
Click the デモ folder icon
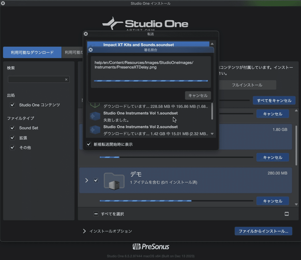pos(114,180)
